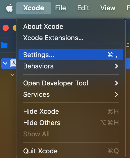The width and height of the screenshot is (130, 158).
Task: Collapse the selected project disclosure chevron
Action: tap(5, 64)
